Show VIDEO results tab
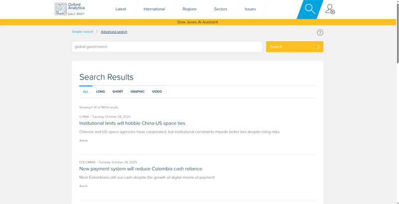This screenshot has height=204, width=399. tap(157, 92)
